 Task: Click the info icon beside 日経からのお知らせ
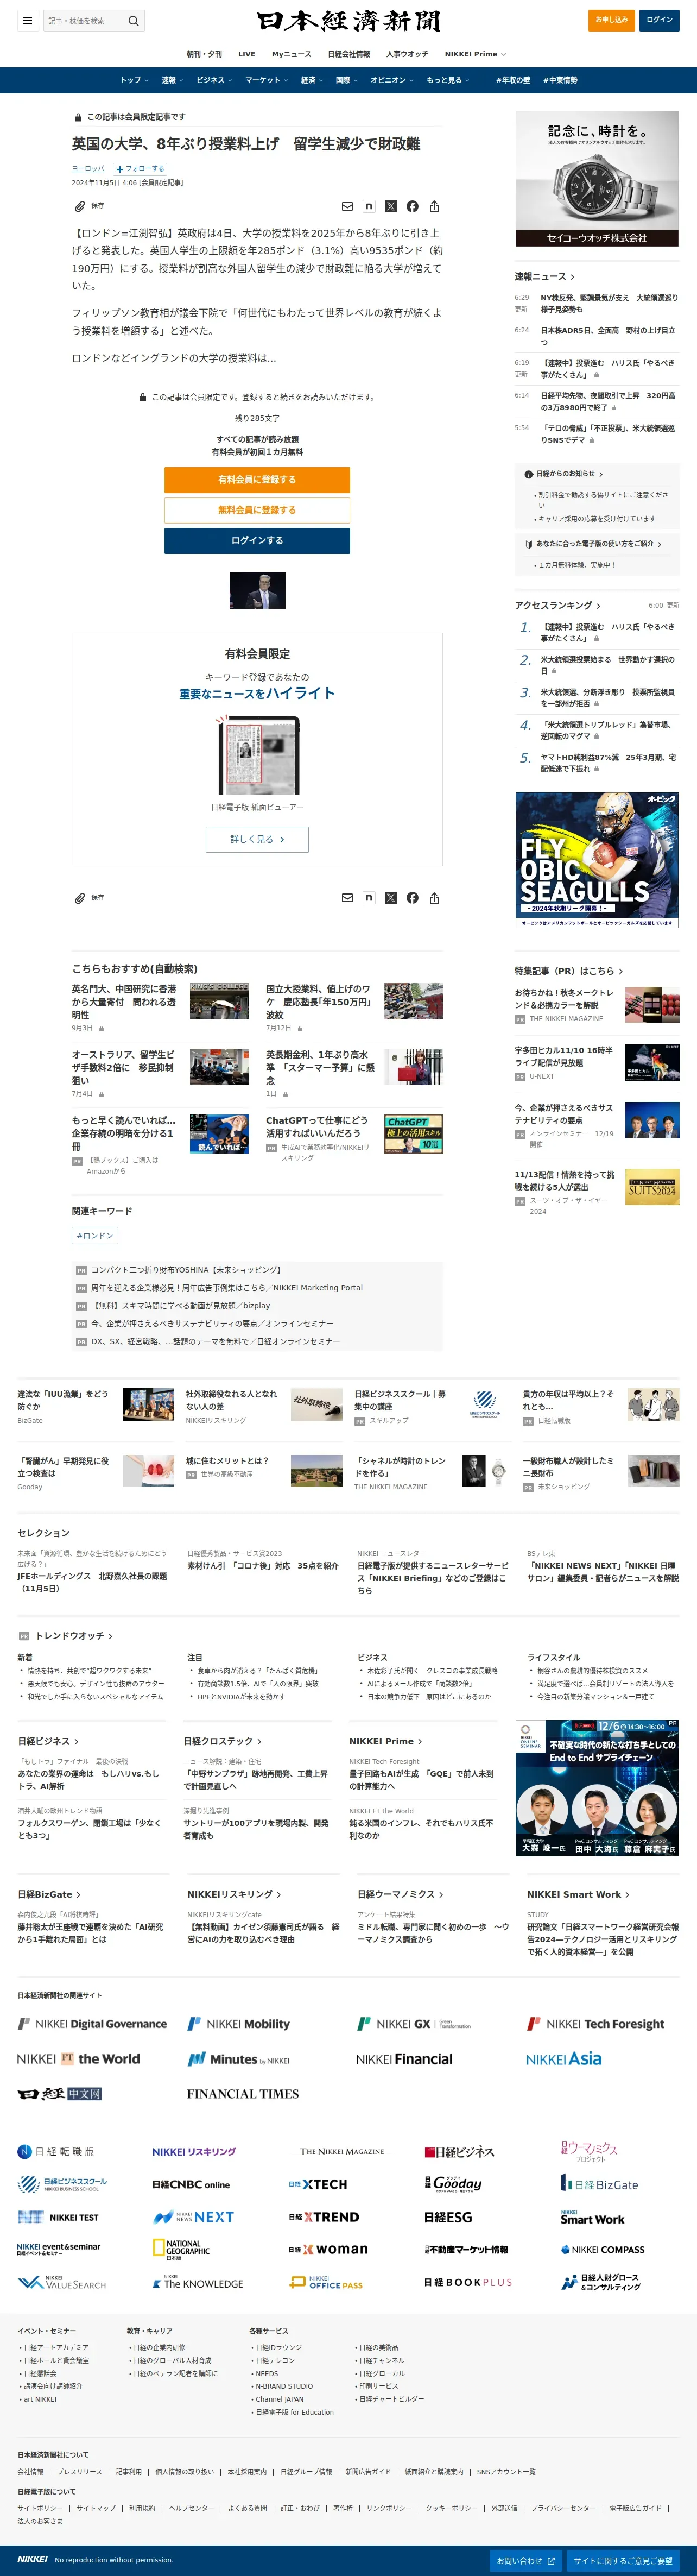tap(528, 474)
